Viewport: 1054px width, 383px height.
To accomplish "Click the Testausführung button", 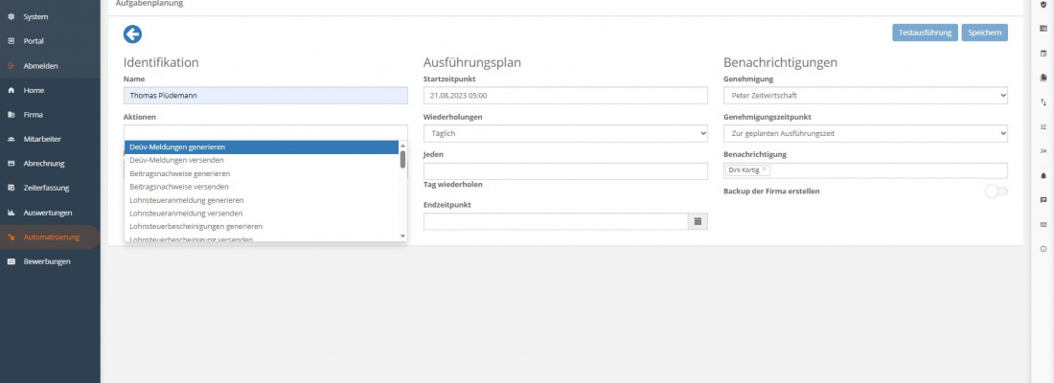I will pos(925,33).
